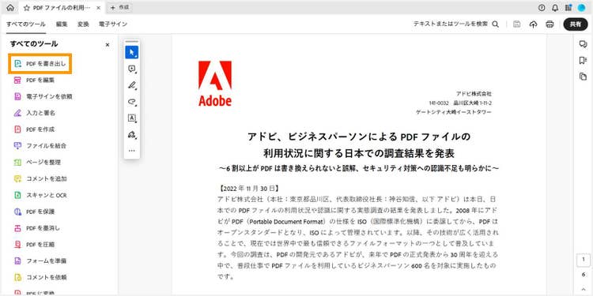Switch to 変換 menu tab
The width and height of the screenshot is (593, 296).
[x=83, y=24]
